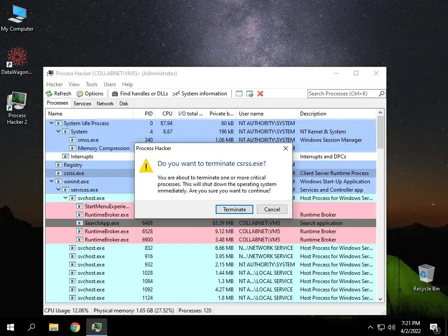Select the csrss.exe process row

point(211,173)
